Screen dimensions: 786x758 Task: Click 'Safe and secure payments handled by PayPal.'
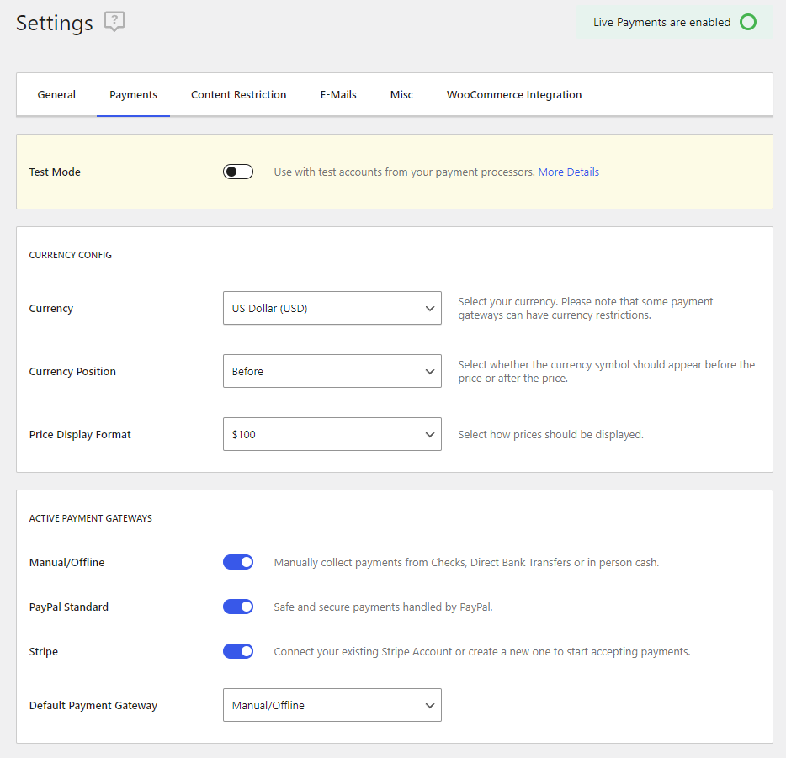click(x=383, y=607)
